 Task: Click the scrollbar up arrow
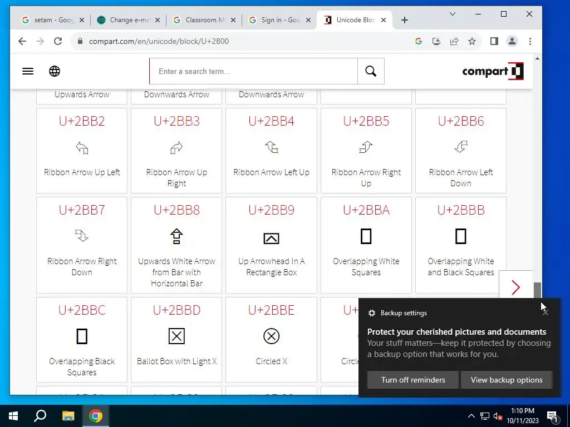pyautogui.click(x=537, y=58)
